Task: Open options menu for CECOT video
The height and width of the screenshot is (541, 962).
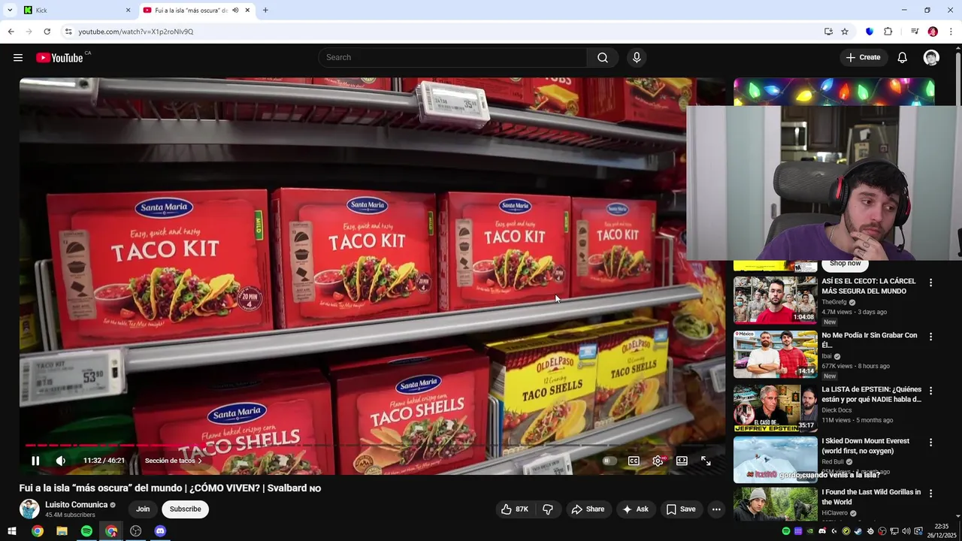Action: click(930, 283)
